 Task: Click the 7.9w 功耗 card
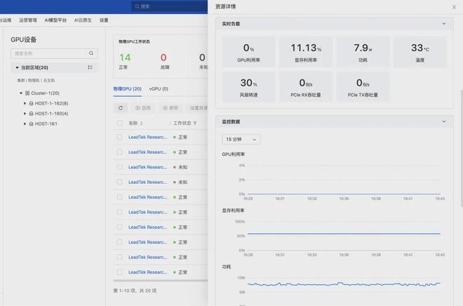click(x=363, y=52)
